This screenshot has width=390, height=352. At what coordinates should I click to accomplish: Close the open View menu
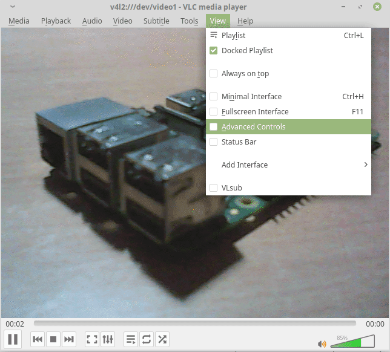(218, 21)
